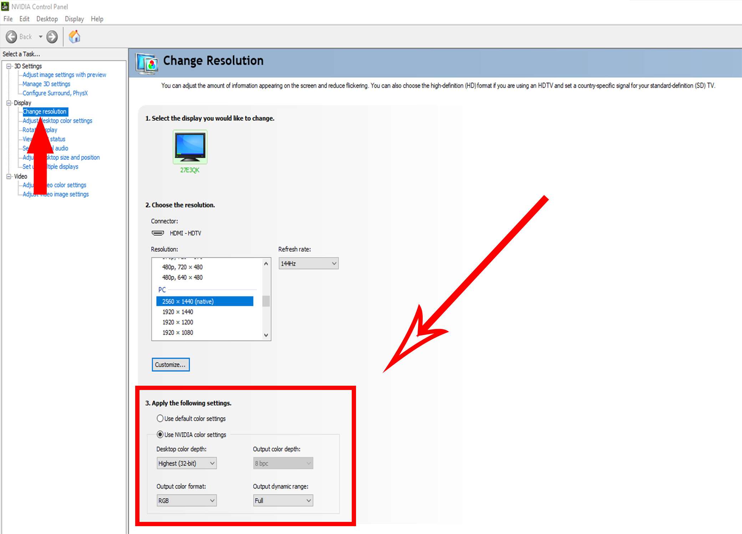The image size is (742, 534).
Task: Open Output color depth 8 bpc dropdown
Action: click(x=283, y=463)
